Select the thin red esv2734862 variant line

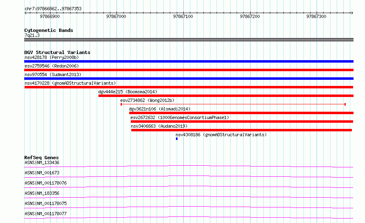click(x=233, y=104)
